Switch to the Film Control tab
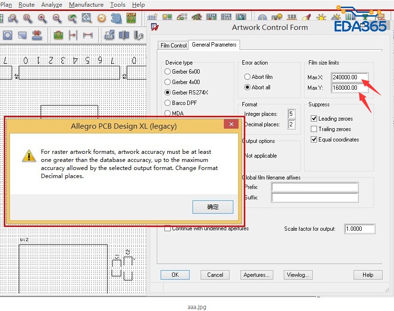Screen dimensions: 394x311 click(173, 46)
